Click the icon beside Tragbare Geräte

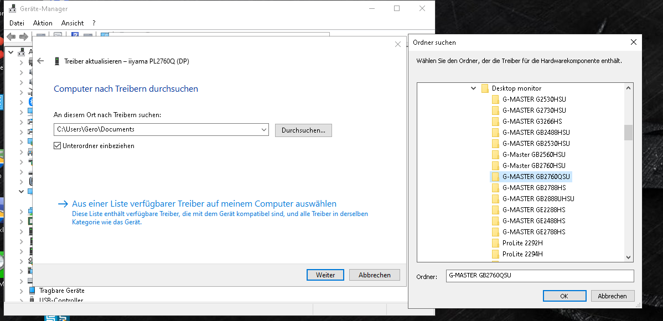pyautogui.click(x=32, y=291)
